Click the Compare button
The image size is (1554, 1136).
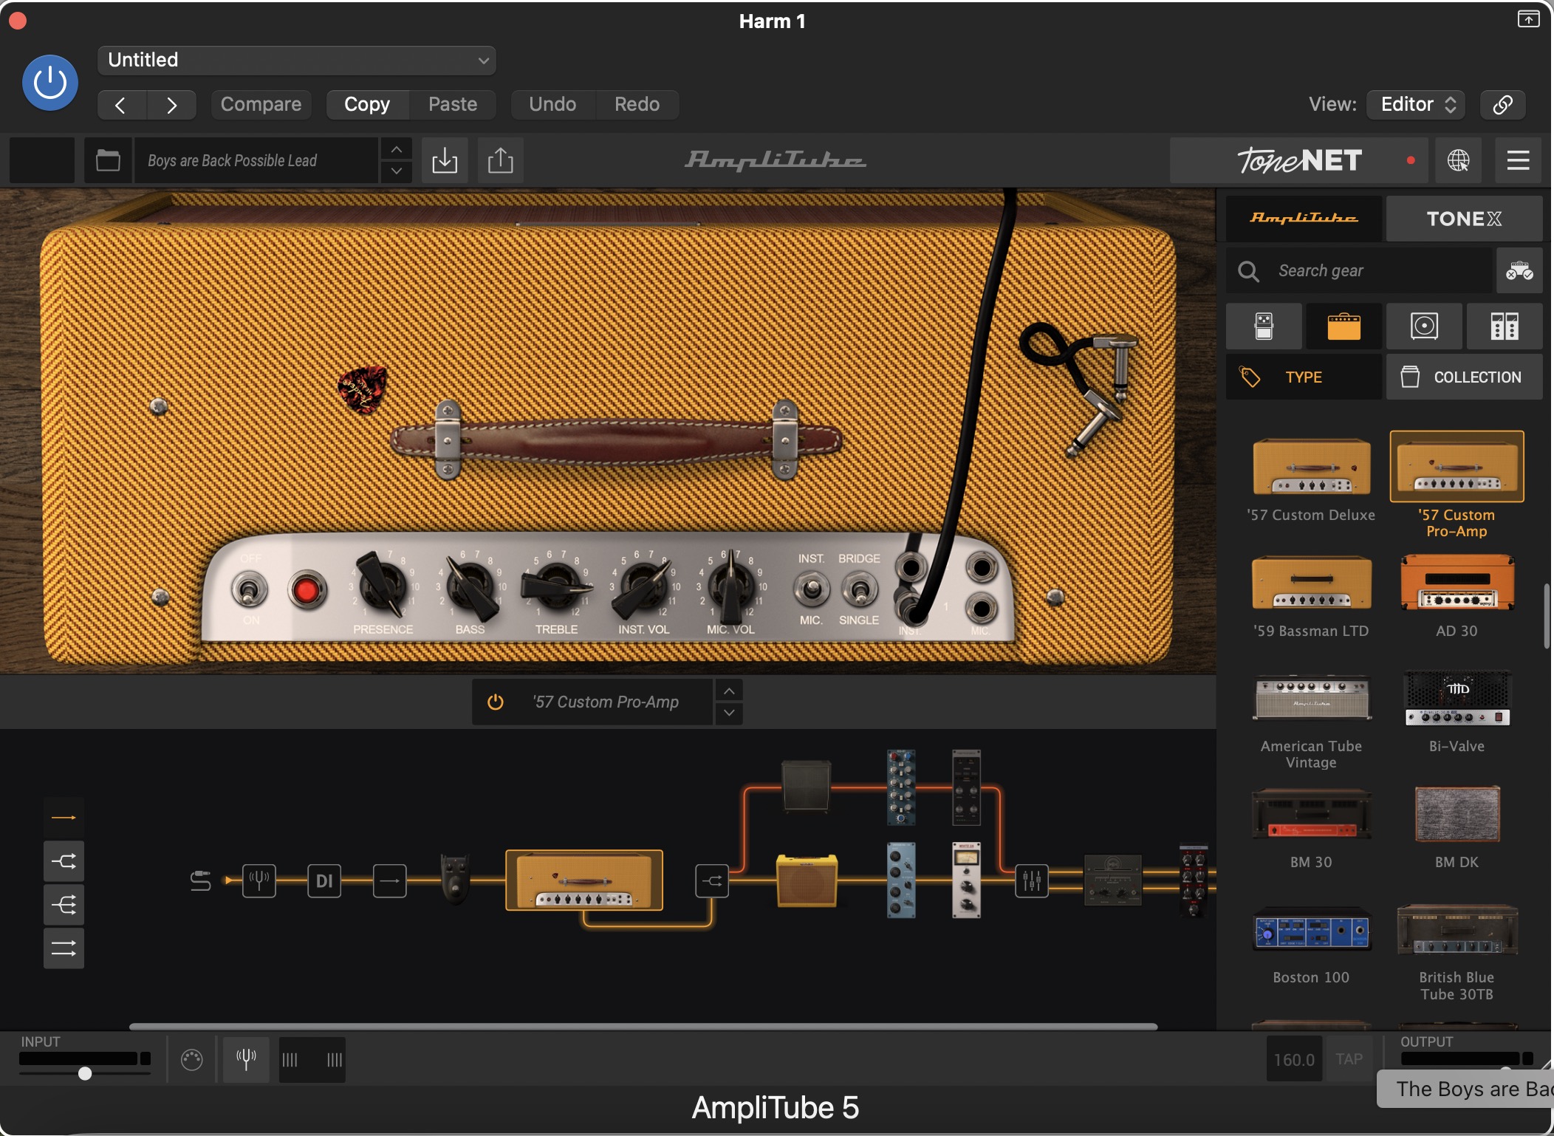261,104
